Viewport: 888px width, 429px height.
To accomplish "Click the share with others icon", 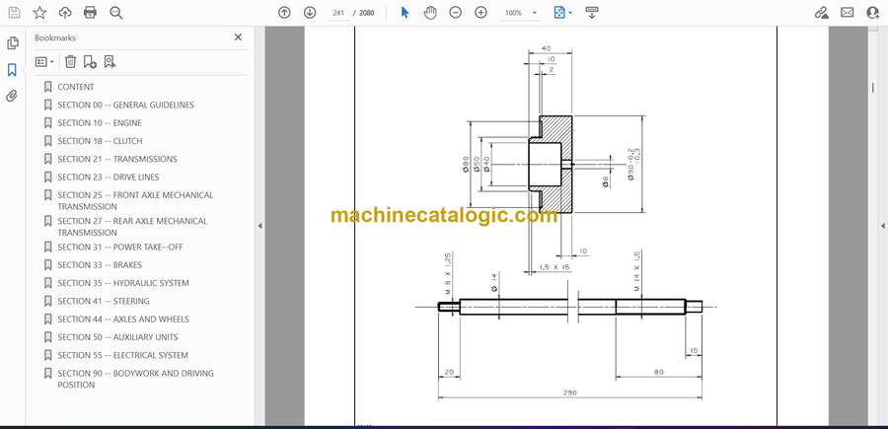I will pyautogui.click(x=873, y=13).
